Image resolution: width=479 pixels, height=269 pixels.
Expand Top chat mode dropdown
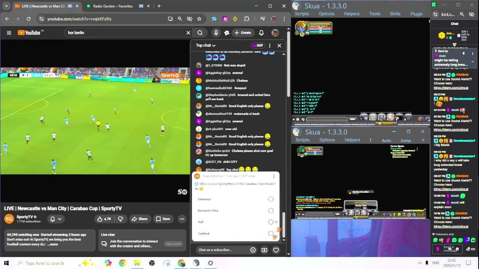(206, 46)
